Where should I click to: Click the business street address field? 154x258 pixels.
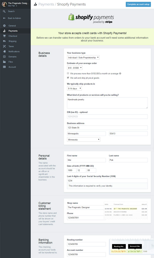pos(107,127)
